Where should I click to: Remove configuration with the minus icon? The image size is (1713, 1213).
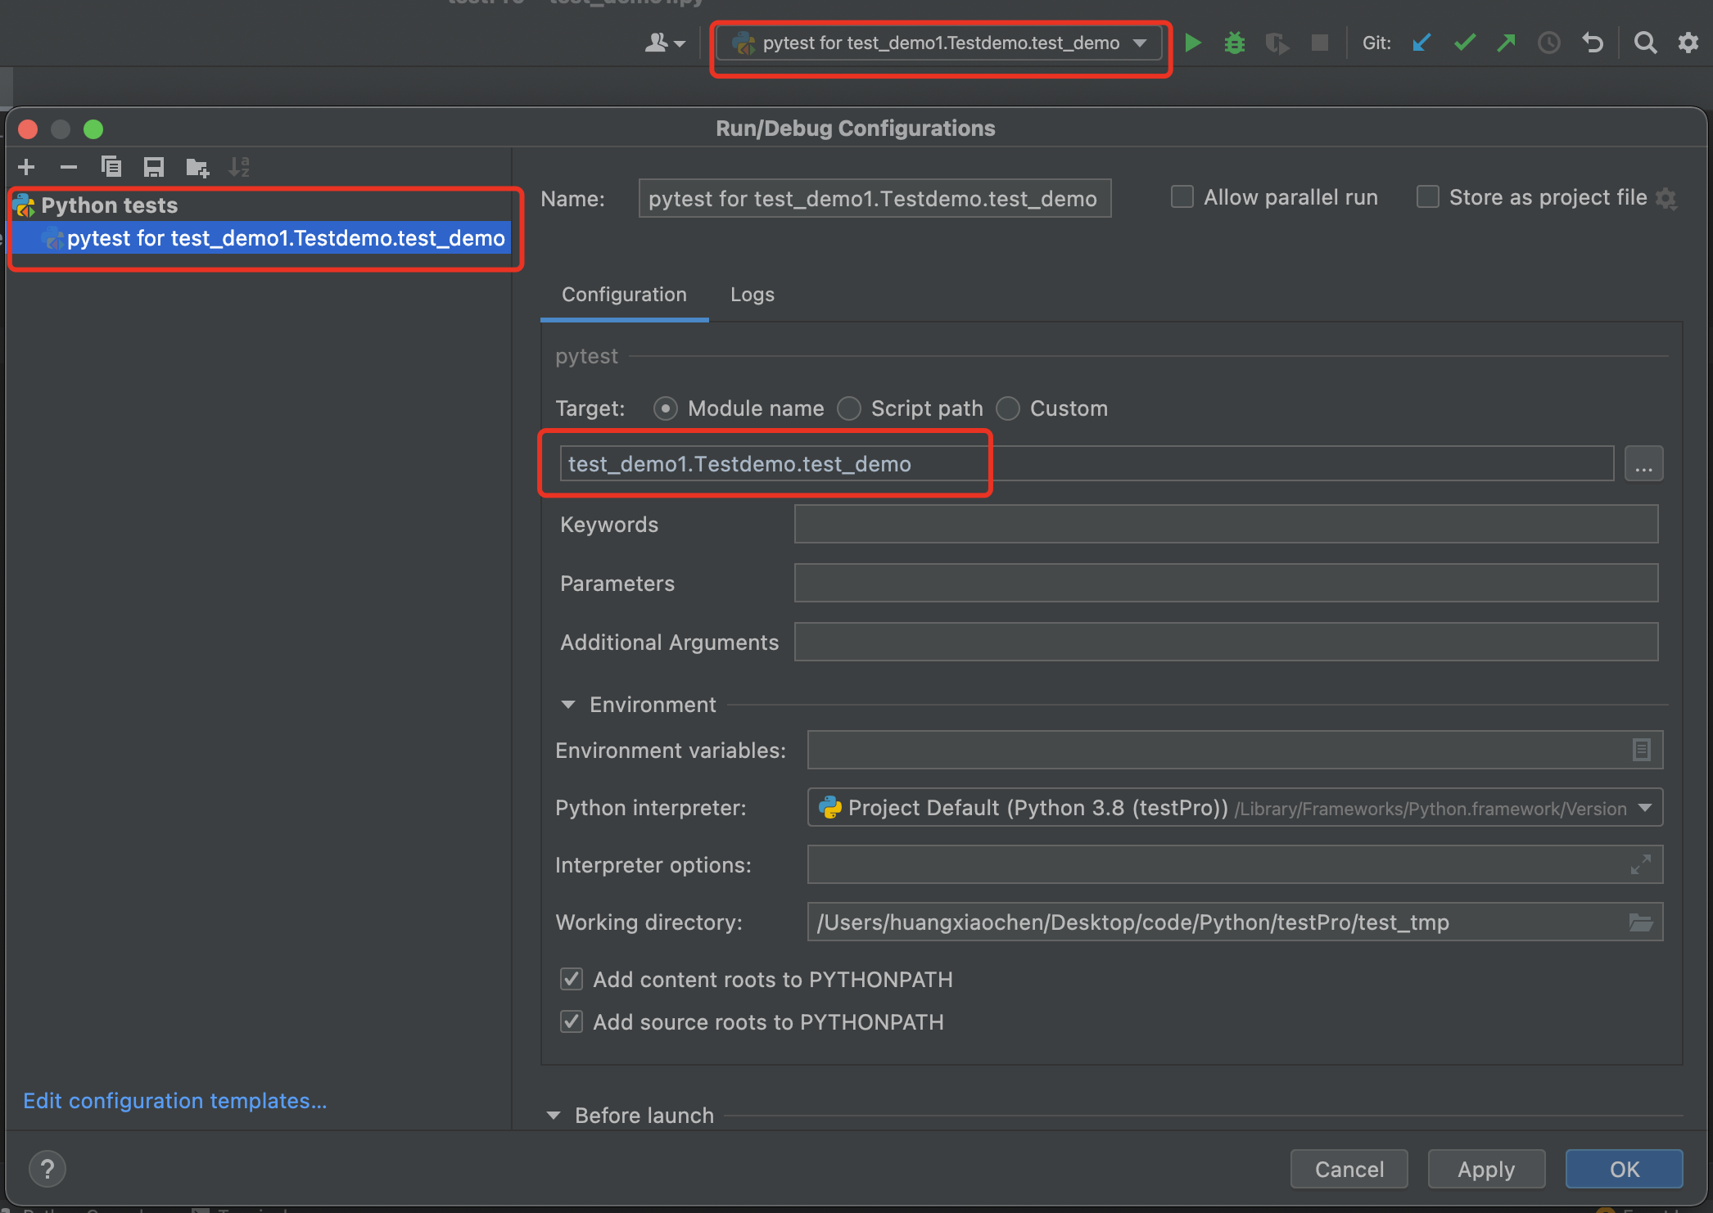(69, 167)
